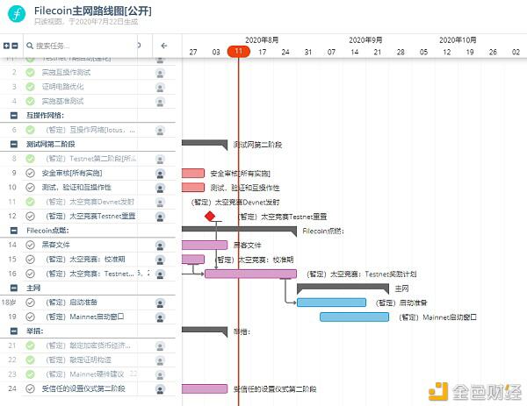This screenshot has height=406, width=527.
Task: Toggle completion check for task row 9
Action: coord(30,173)
